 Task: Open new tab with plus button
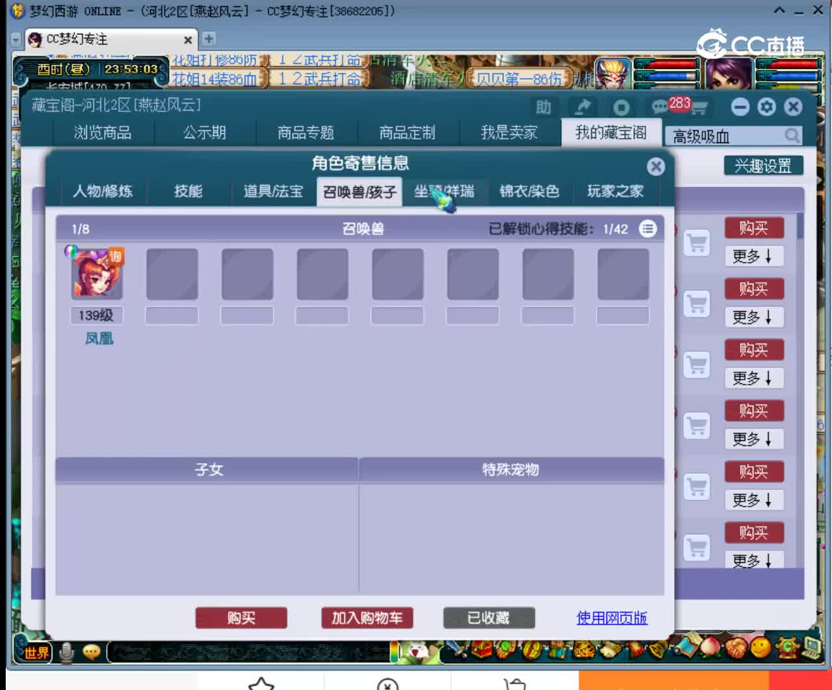(x=209, y=39)
